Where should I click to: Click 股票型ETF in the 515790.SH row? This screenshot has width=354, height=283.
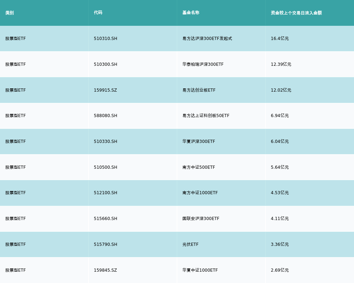[16, 245]
